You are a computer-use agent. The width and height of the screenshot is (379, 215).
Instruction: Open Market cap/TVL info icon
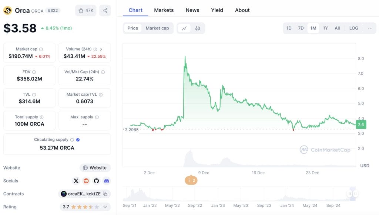coord(101,95)
